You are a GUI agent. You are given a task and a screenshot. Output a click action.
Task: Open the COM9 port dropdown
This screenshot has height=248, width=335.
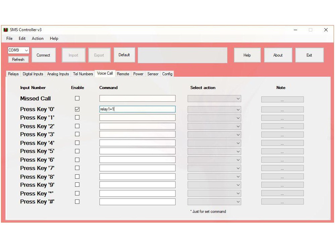point(19,50)
